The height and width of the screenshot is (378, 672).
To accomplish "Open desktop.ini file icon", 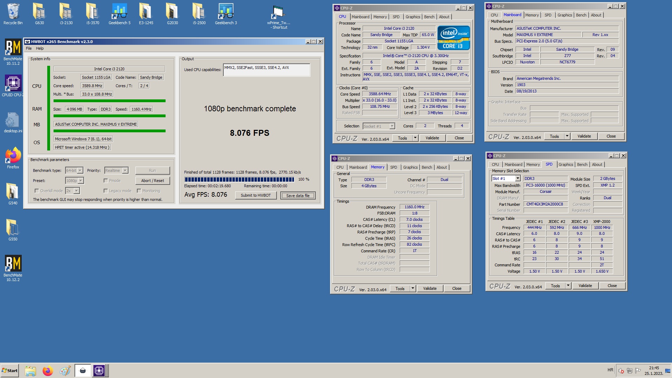I will coord(13,122).
